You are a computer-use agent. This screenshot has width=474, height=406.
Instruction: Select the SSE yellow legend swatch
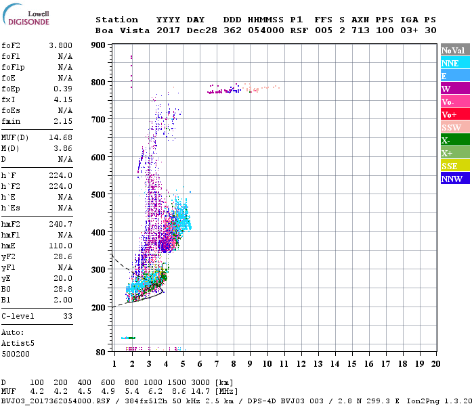coord(455,166)
